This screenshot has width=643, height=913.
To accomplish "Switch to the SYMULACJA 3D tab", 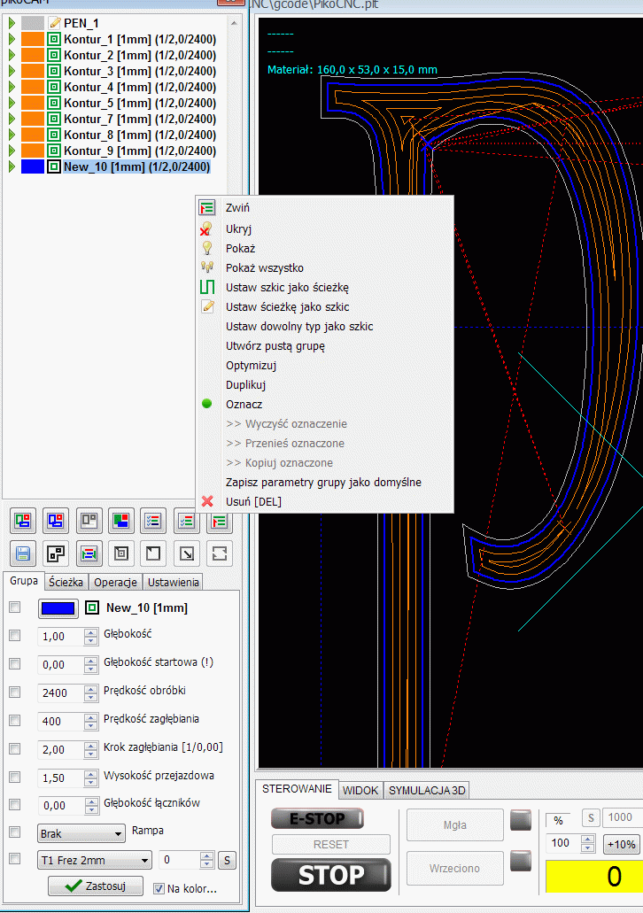I will click(427, 790).
